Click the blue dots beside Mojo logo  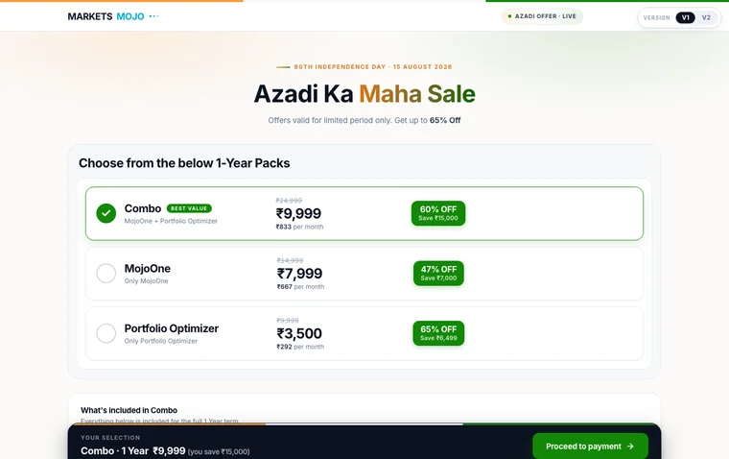coord(153,16)
